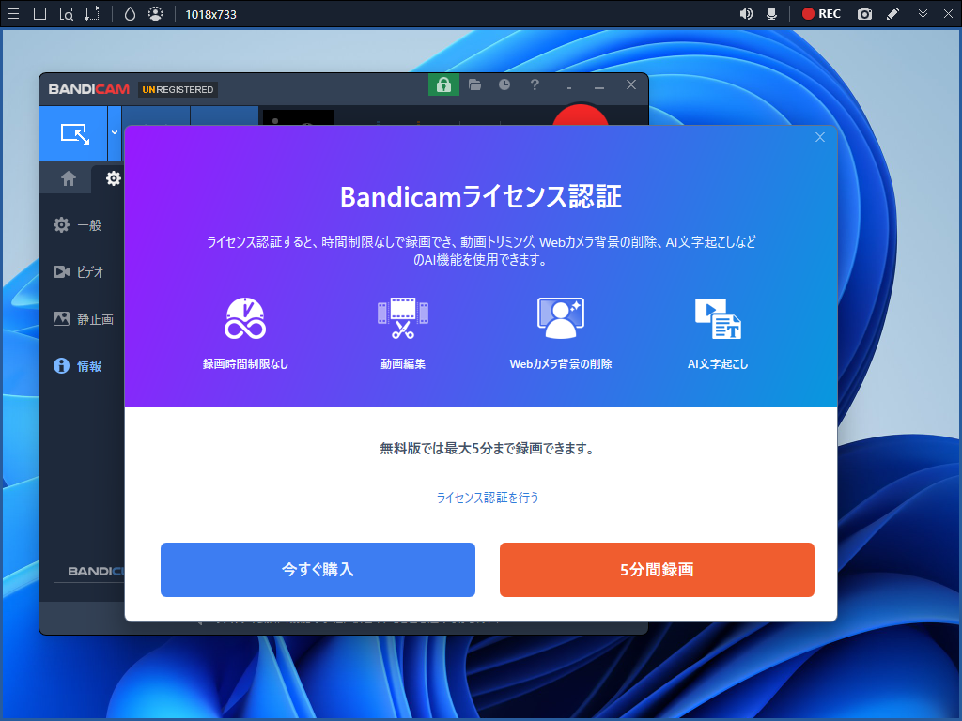Viewport: 962px width, 721px height.
Task: Click the Bandicut button in the sidebar
Action: click(x=89, y=571)
